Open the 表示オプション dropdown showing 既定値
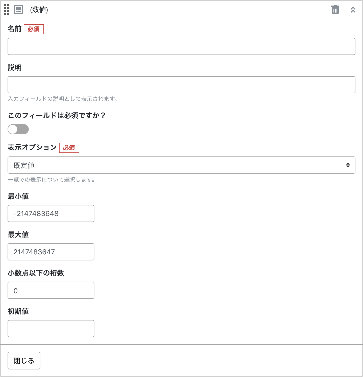 tap(181, 165)
